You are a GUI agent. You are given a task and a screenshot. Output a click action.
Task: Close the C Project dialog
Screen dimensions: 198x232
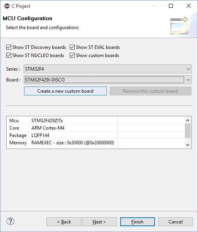pyautogui.click(x=189, y=6)
